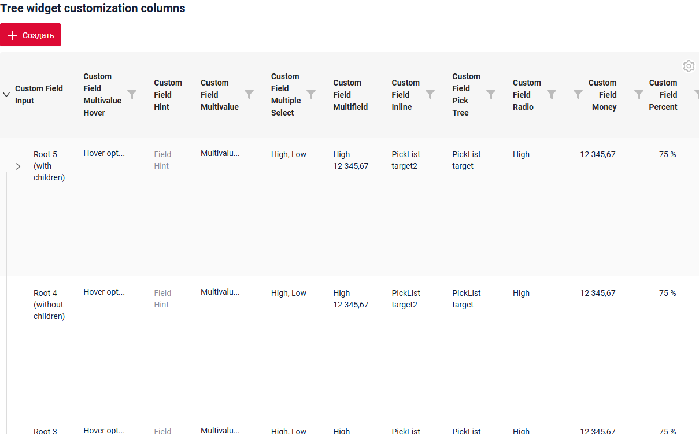The height and width of the screenshot is (434, 699).
Task: Click 75 % in Root 4 row
Action: [x=667, y=293]
